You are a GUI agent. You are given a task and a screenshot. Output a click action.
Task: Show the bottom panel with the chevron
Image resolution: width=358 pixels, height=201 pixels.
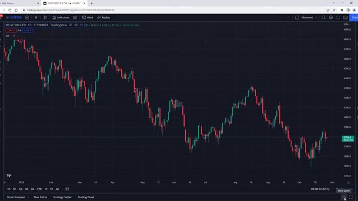[x=344, y=197]
